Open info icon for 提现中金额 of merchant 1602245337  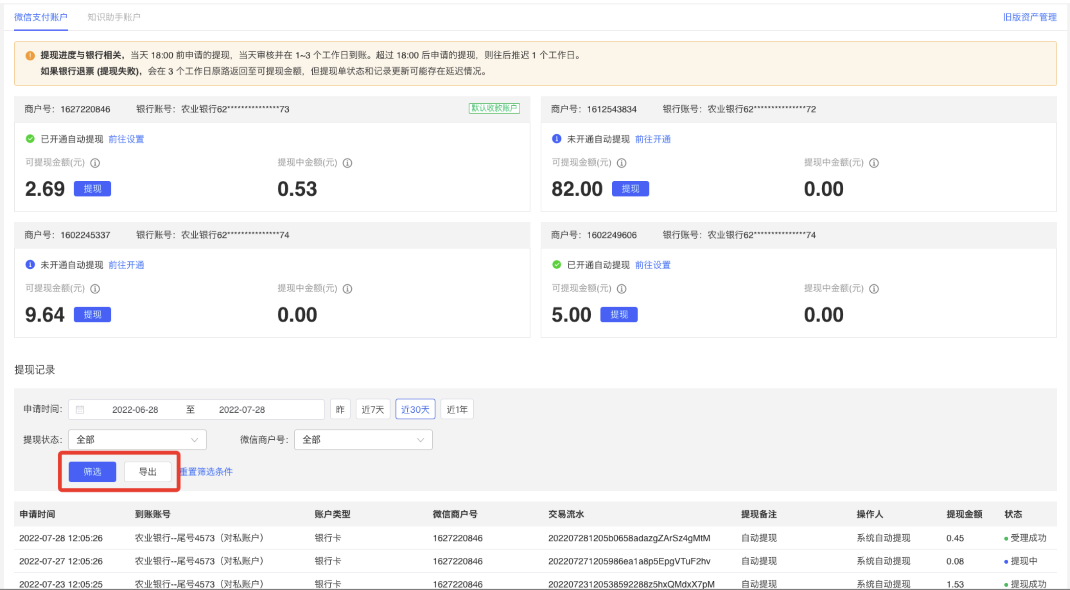pos(347,289)
